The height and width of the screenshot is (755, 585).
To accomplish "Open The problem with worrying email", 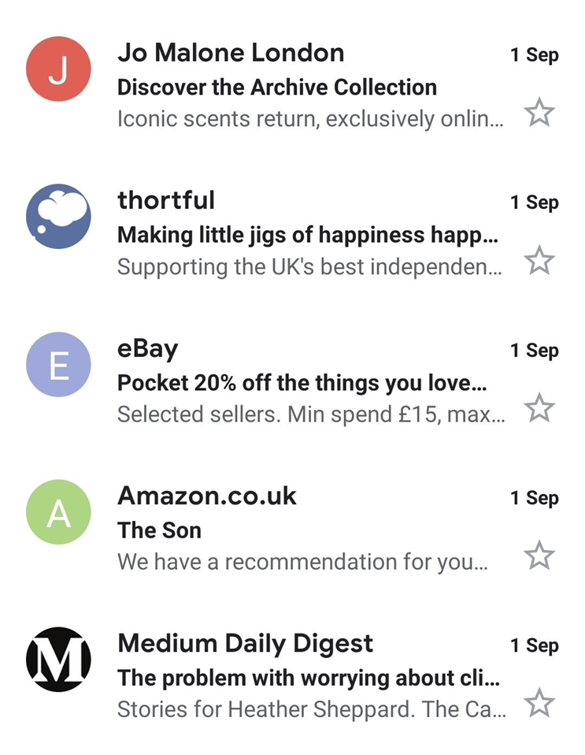I will [x=307, y=678].
